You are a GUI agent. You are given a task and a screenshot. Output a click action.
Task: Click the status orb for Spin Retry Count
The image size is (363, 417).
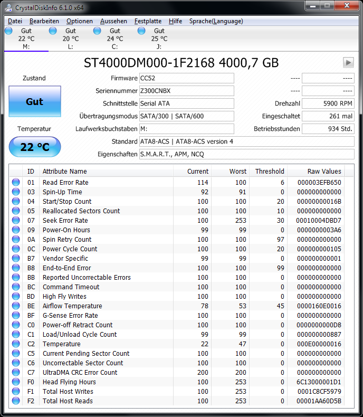click(16, 239)
